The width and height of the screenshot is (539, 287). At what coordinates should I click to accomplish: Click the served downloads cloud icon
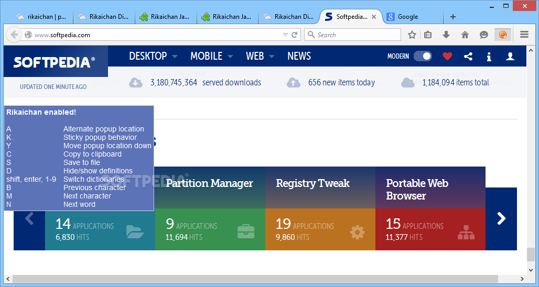click(x=136, y=82)
